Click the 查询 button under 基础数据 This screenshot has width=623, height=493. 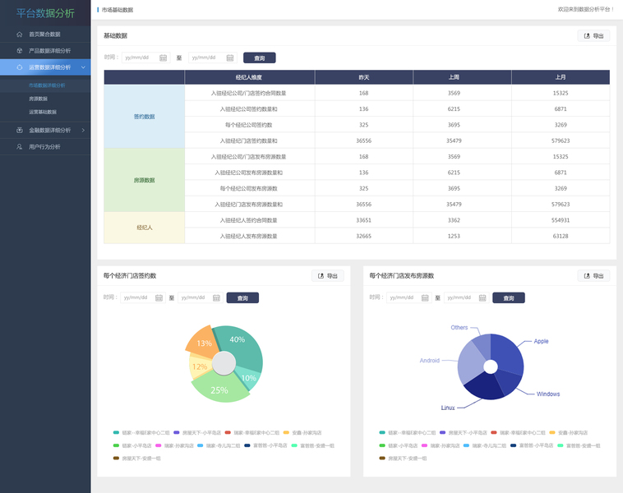point(260,58)
